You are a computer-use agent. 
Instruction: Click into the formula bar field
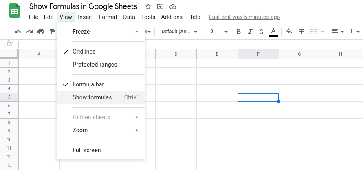click(x=190, y=44)
